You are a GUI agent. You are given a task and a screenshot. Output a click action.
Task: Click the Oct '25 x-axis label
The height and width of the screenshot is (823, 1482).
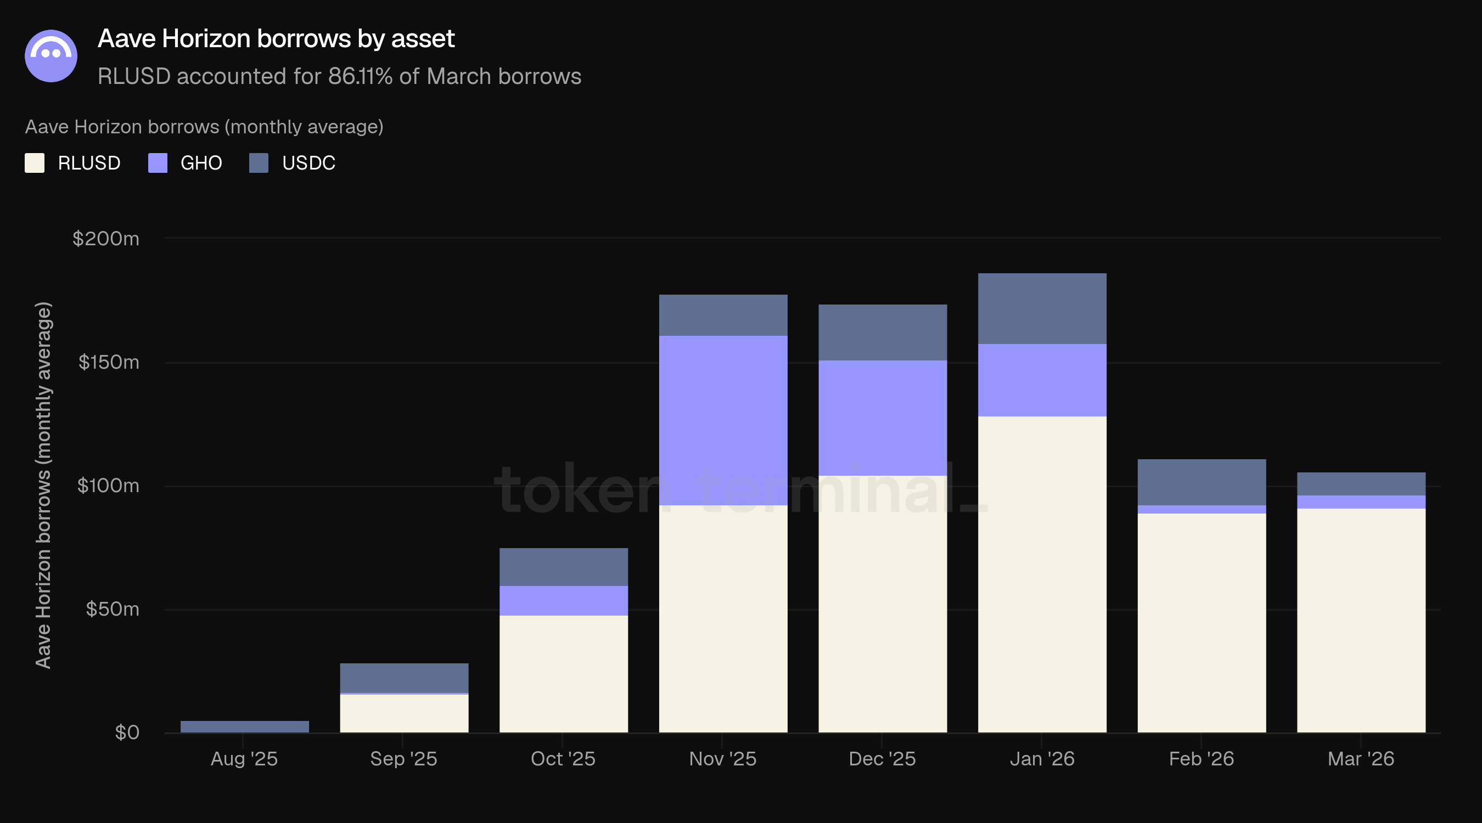pyautogui.click(x=563, y=759)
